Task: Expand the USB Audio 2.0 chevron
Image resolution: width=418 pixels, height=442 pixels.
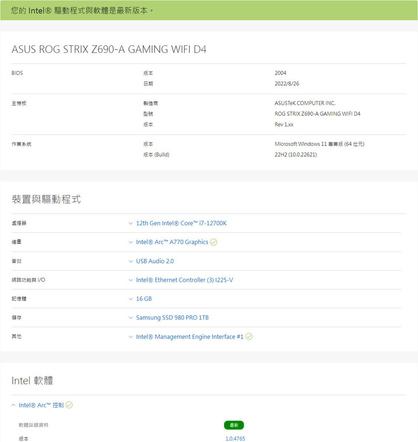Action: click(x=131, y=261)
